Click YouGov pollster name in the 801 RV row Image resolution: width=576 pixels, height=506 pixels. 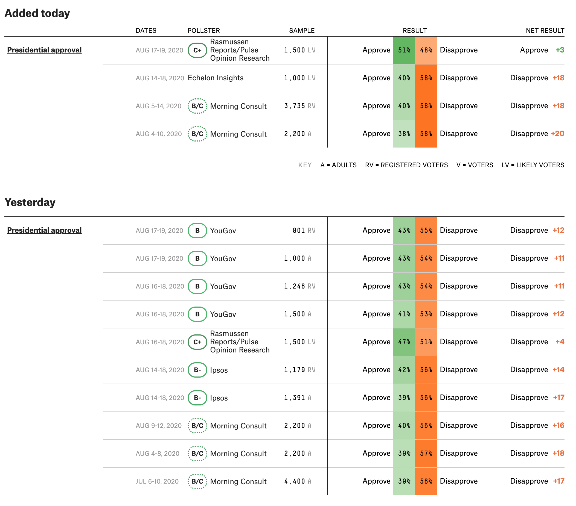coord(223,231)
